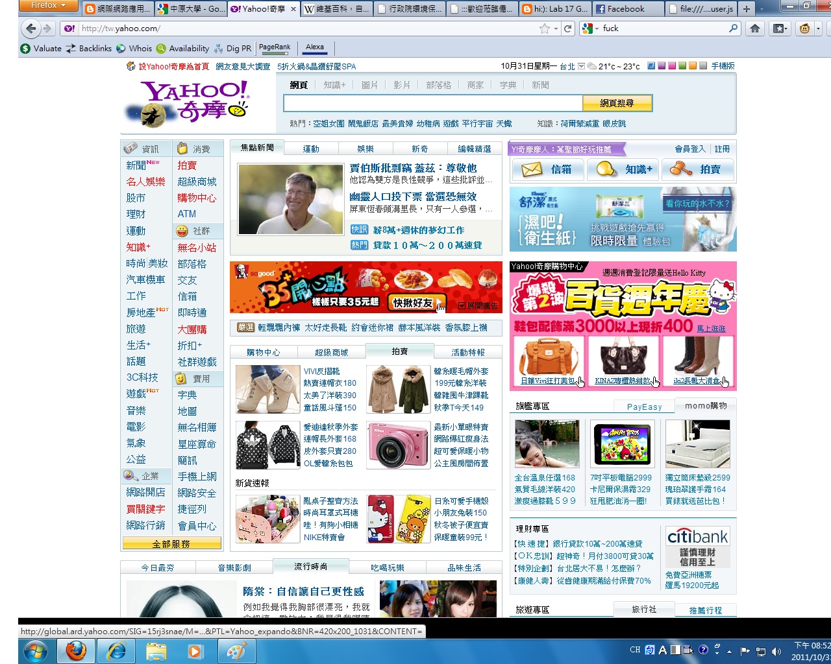Select the gray page theme swatch
The width and height of the screenshot is (831, 664).
(x=703, y=66)
